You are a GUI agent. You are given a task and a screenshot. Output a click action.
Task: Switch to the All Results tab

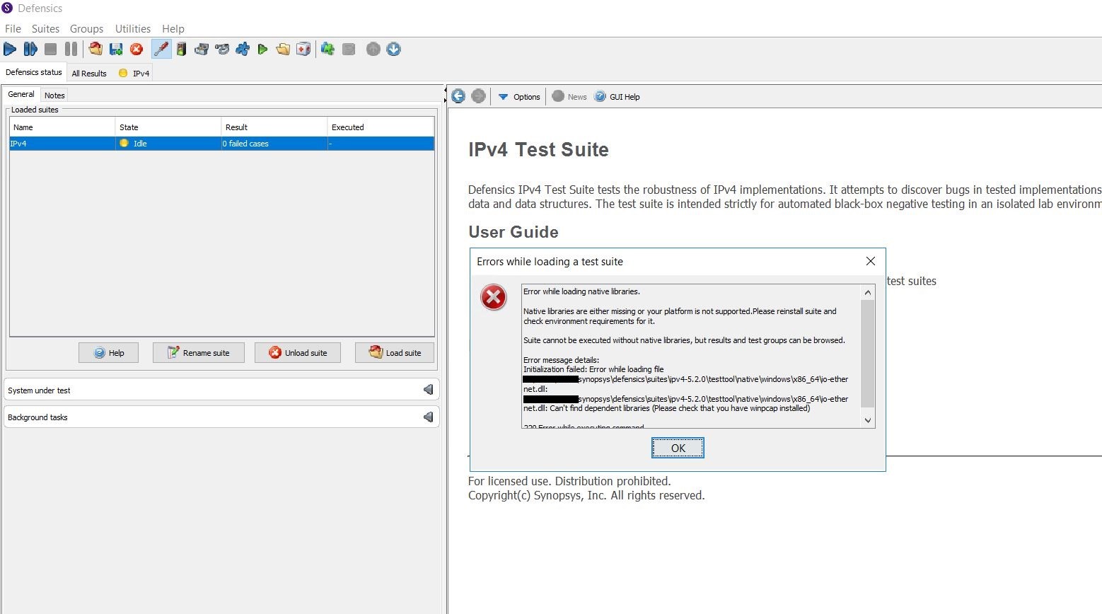[x=89, y=74]
